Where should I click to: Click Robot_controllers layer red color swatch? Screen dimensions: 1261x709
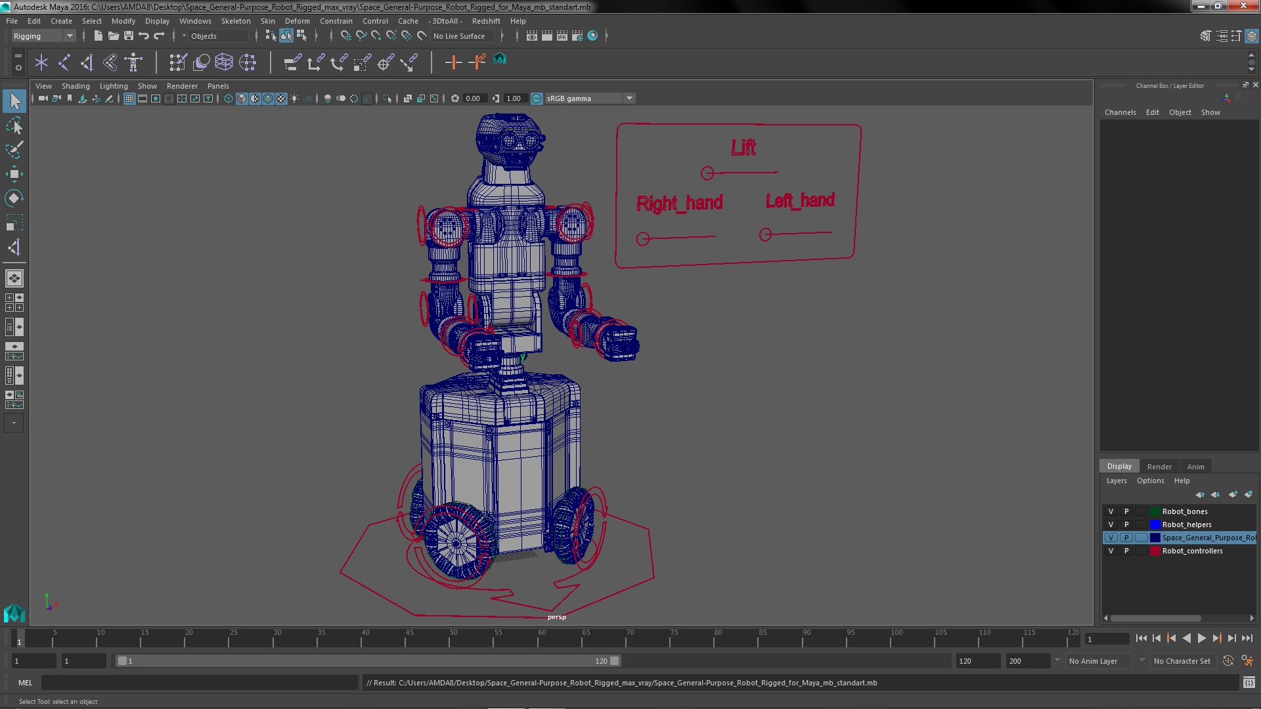coord(1155,551)
